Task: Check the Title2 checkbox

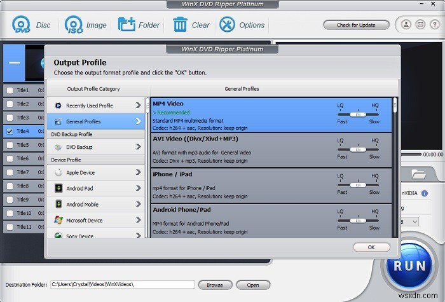Action: click(10, 104)
